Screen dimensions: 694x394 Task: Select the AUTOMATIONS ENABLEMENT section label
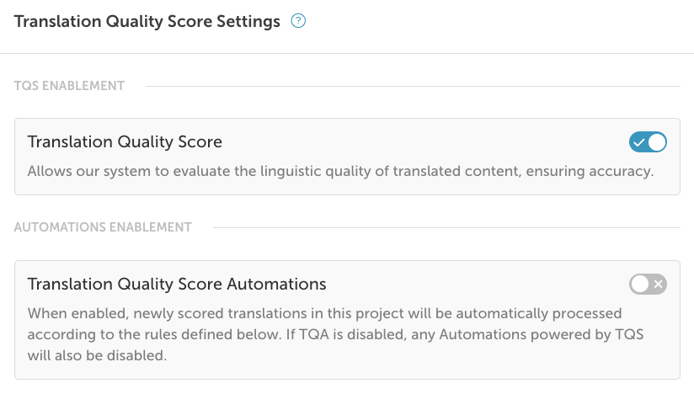[x=103, y=226]
